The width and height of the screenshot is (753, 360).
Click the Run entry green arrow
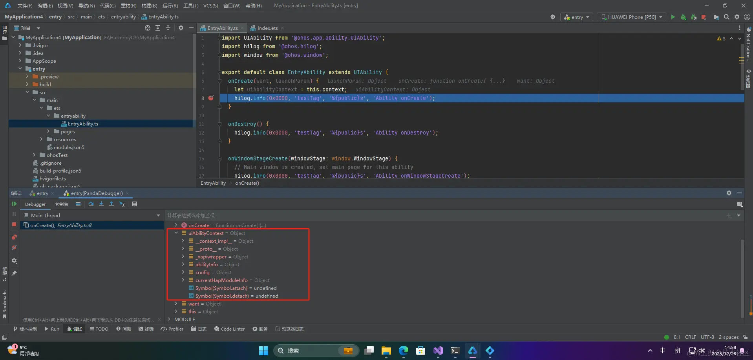(673, 17)
